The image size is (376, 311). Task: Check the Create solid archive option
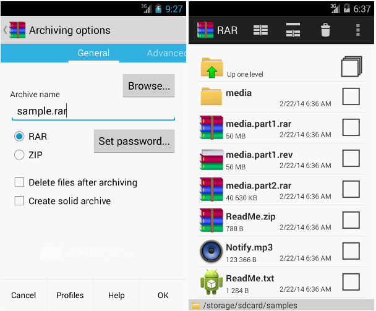(x=19, y=201)
